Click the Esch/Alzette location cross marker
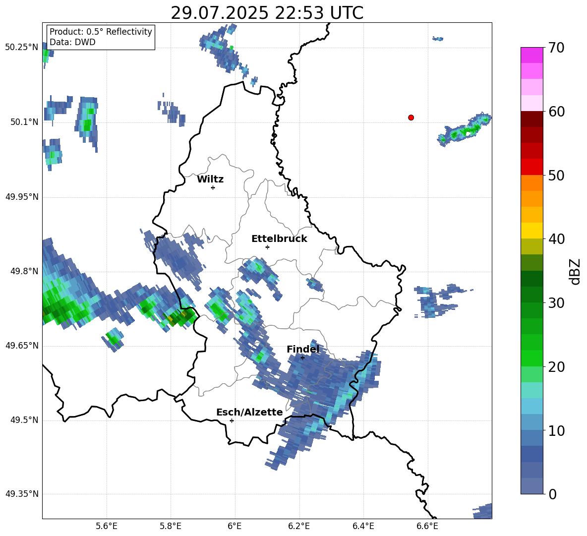 (x=232, y=420)
